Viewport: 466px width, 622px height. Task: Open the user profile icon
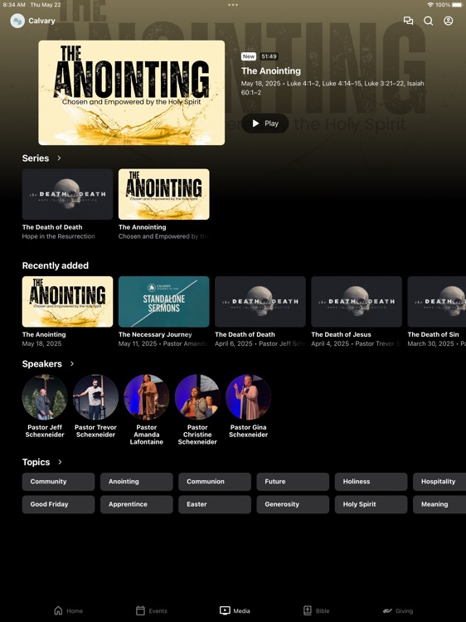[x=448, y=21]
